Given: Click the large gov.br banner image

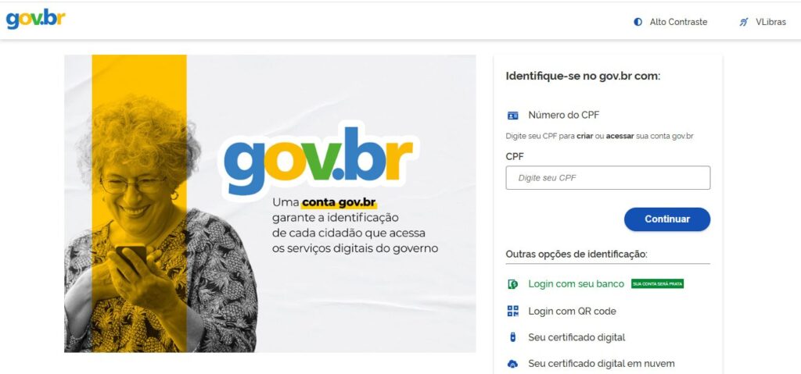Looking at the screenshot, I should 270,204.
